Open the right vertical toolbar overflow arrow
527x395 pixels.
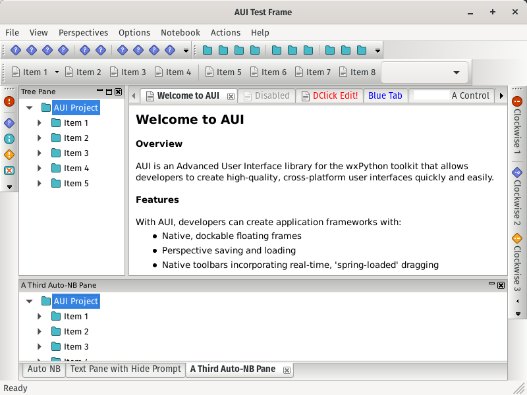518,314
